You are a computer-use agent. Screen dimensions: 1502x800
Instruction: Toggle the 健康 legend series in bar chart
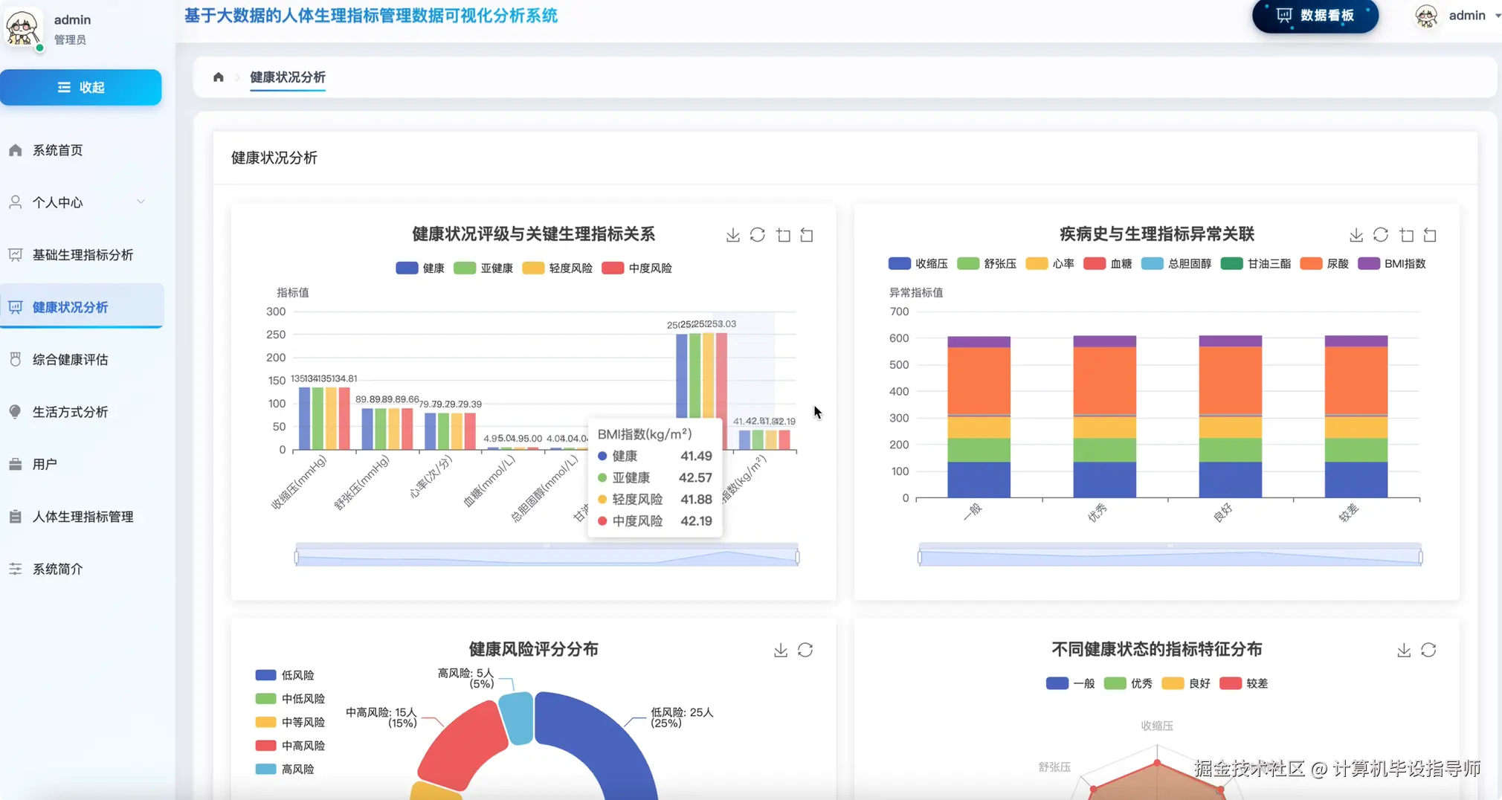[x=420, y=268]
